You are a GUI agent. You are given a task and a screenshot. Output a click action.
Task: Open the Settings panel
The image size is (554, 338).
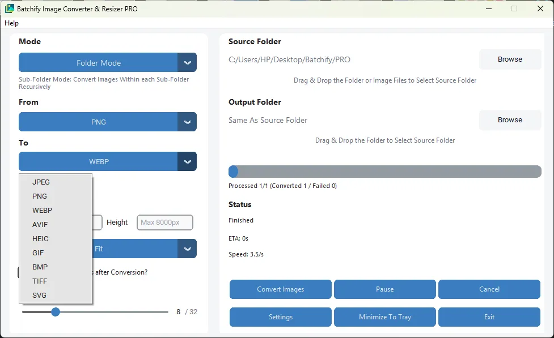280,317
